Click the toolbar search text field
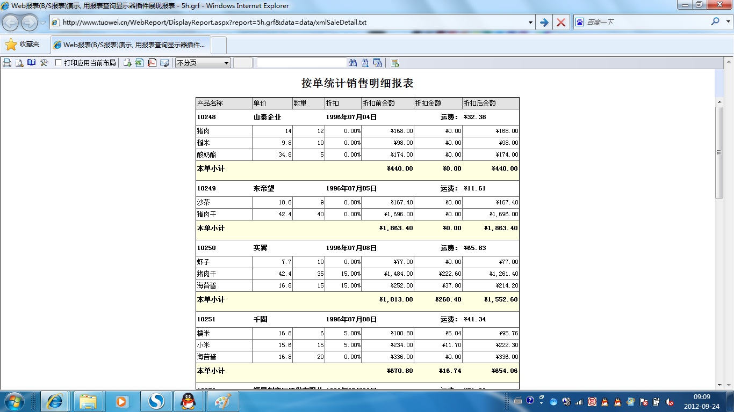 (301, 63)
